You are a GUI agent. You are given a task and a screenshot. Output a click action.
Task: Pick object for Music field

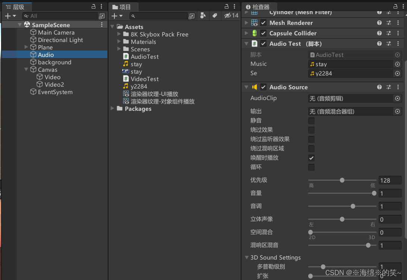coord(397,64)
